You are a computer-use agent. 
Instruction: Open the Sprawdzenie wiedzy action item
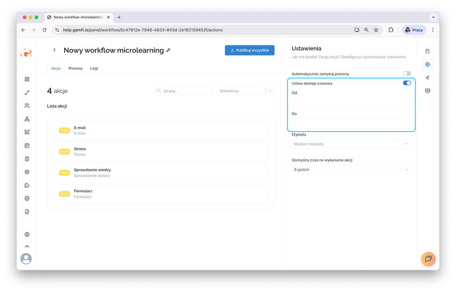pos(160,173)
